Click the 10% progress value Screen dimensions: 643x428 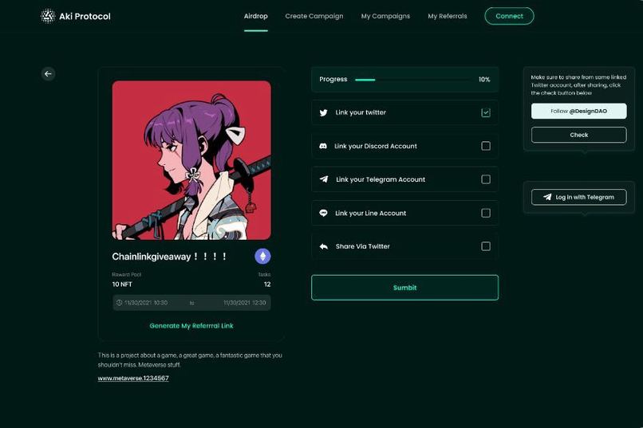tap(484, 80)
